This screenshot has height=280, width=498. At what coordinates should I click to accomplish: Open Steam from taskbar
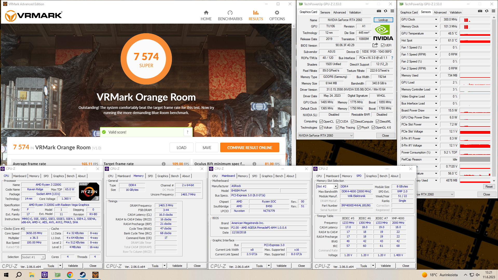click(83, 275)
